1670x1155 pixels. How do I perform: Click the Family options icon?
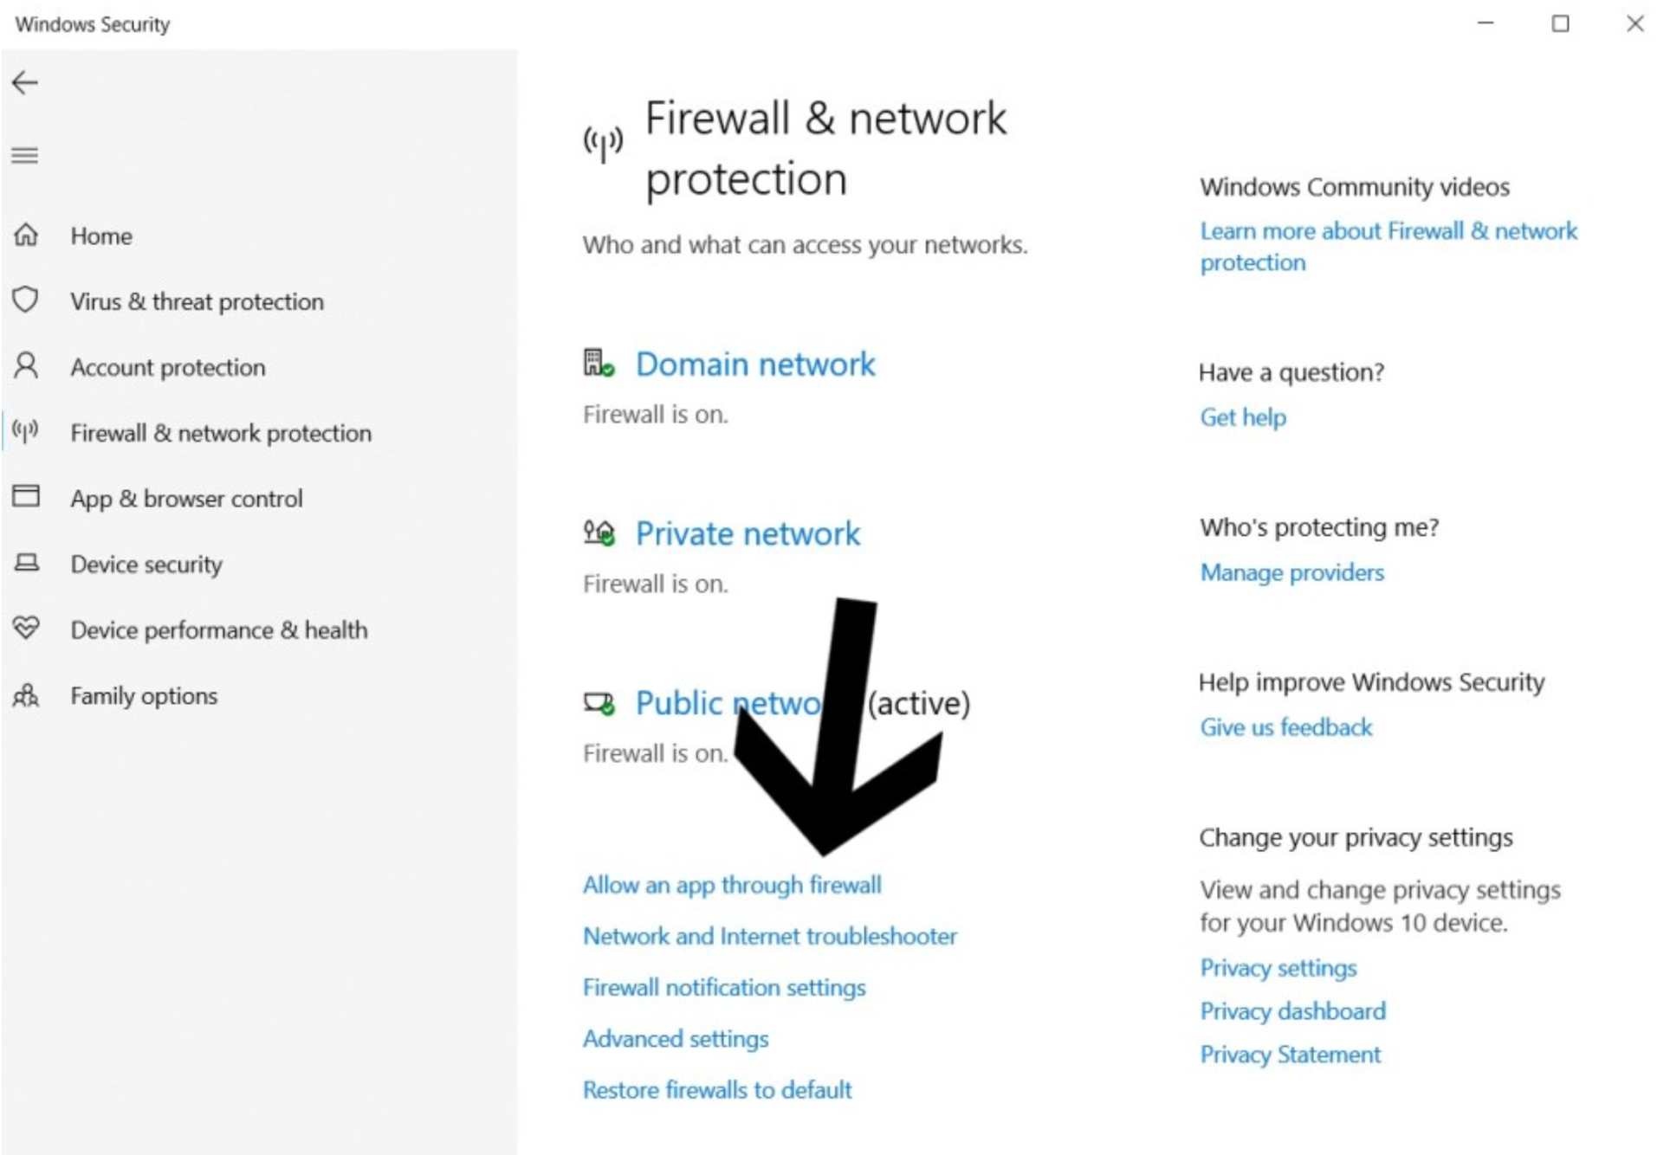38,694
